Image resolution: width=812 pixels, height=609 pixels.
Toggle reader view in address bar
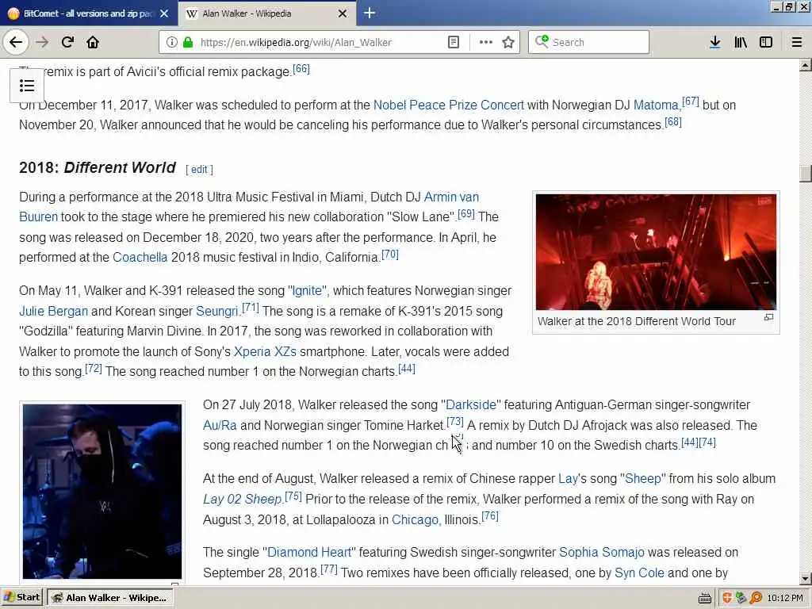pyautogui.click(x=453, y=43)
